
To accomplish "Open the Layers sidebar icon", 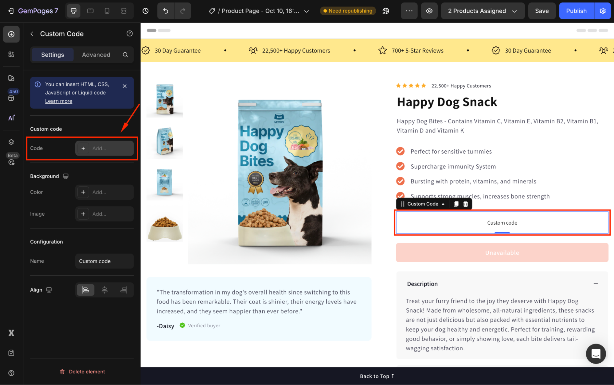I will click(11, 142).
